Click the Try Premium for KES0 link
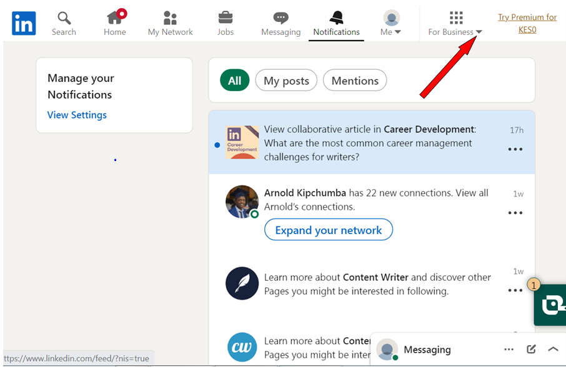Image resolution: width=566 pixels, height=367 pixels. [527, 22]
